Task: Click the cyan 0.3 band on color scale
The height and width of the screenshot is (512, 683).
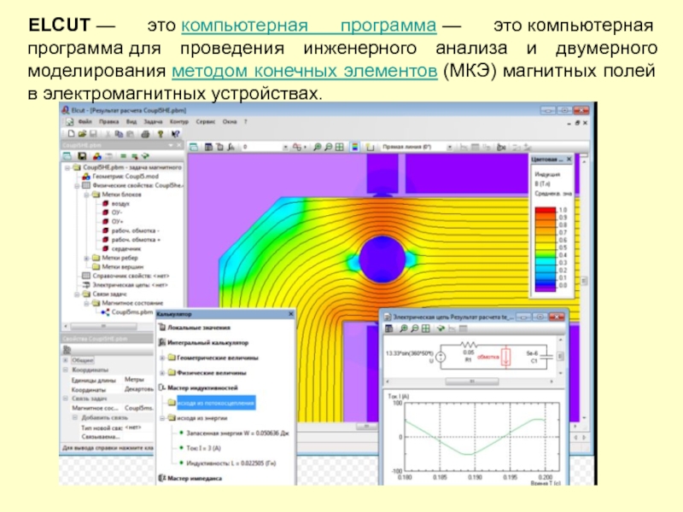Action: click(x=546, y=263)
